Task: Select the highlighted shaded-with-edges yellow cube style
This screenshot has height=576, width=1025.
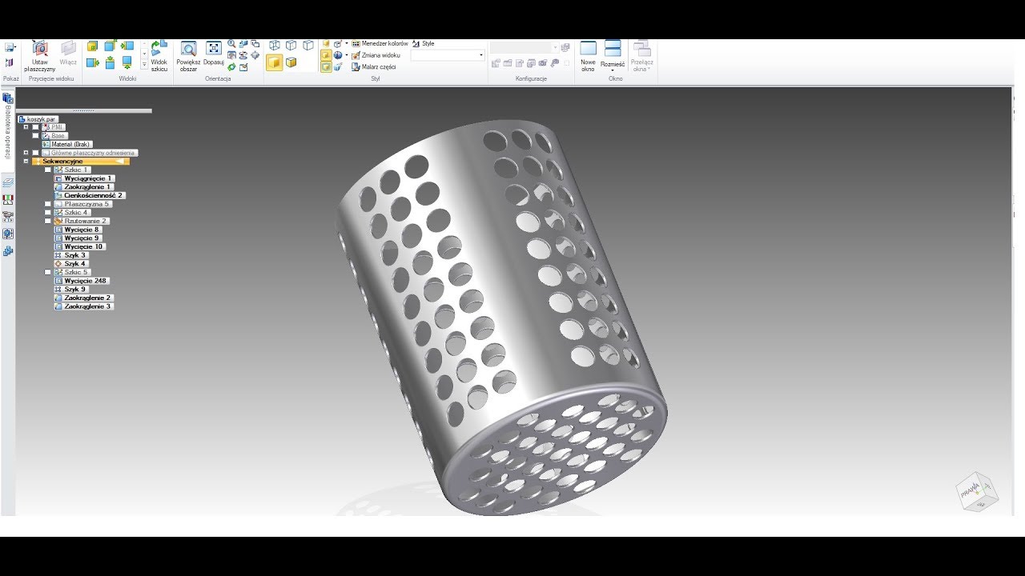Action: [274, 62]
